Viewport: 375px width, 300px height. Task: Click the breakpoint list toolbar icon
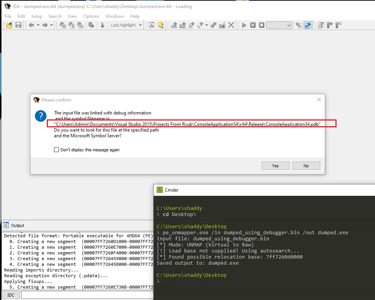coord(321,25)
